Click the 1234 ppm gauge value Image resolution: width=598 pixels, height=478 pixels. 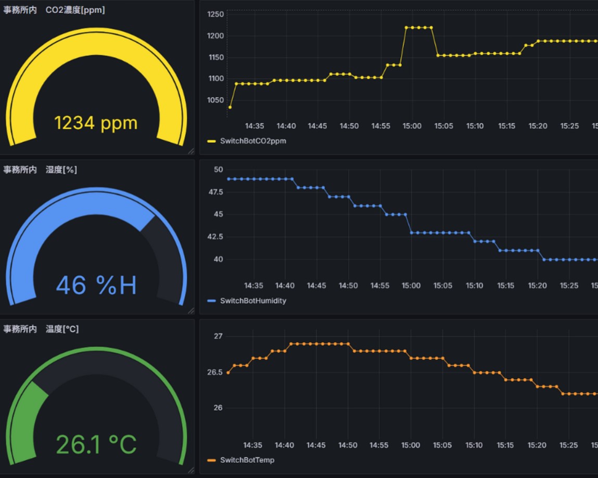(x=96, y=123)
